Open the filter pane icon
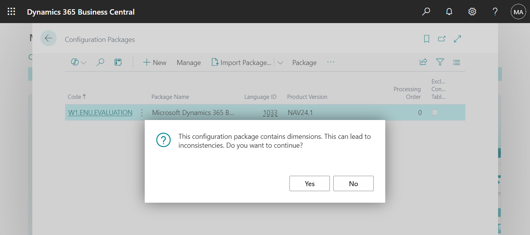Viewport: 530px width, 235px height. [440, 62]
